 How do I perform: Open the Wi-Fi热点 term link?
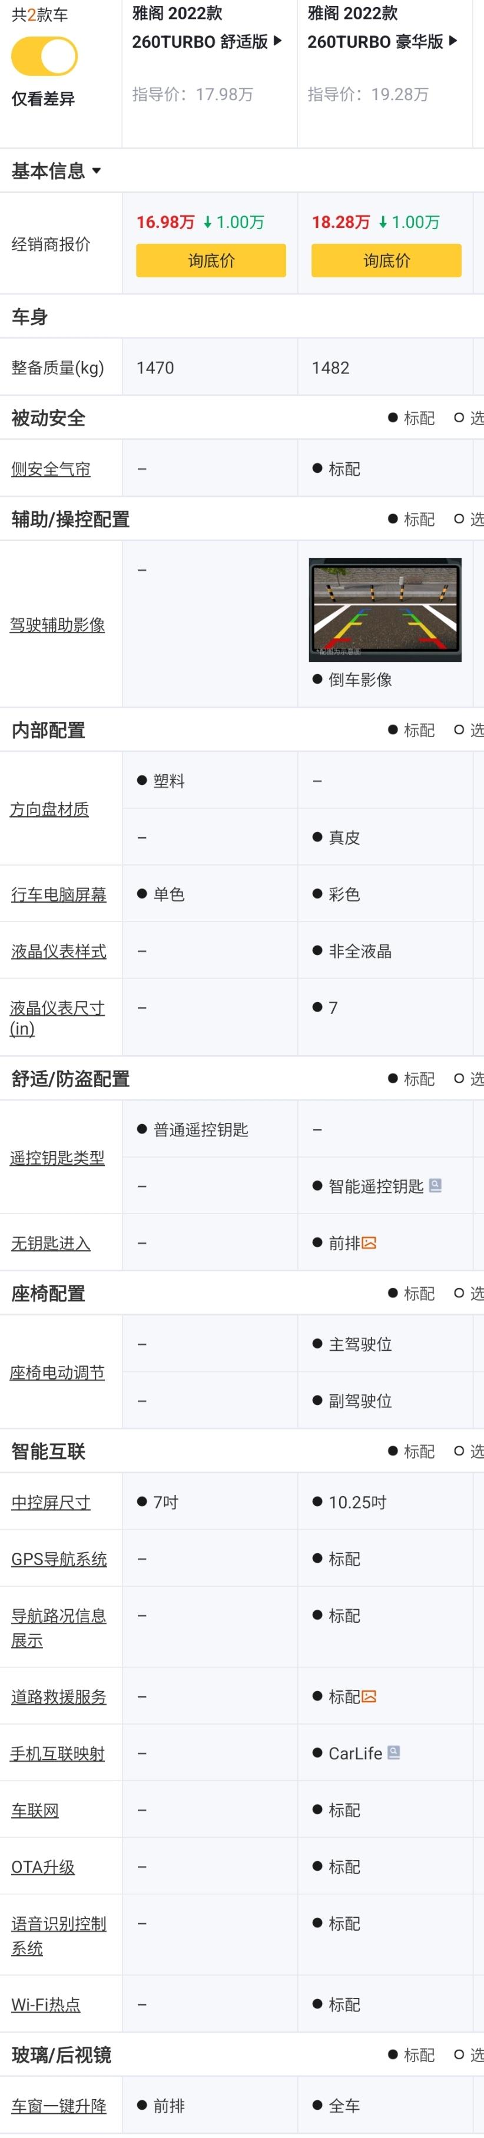point(46,2004)
